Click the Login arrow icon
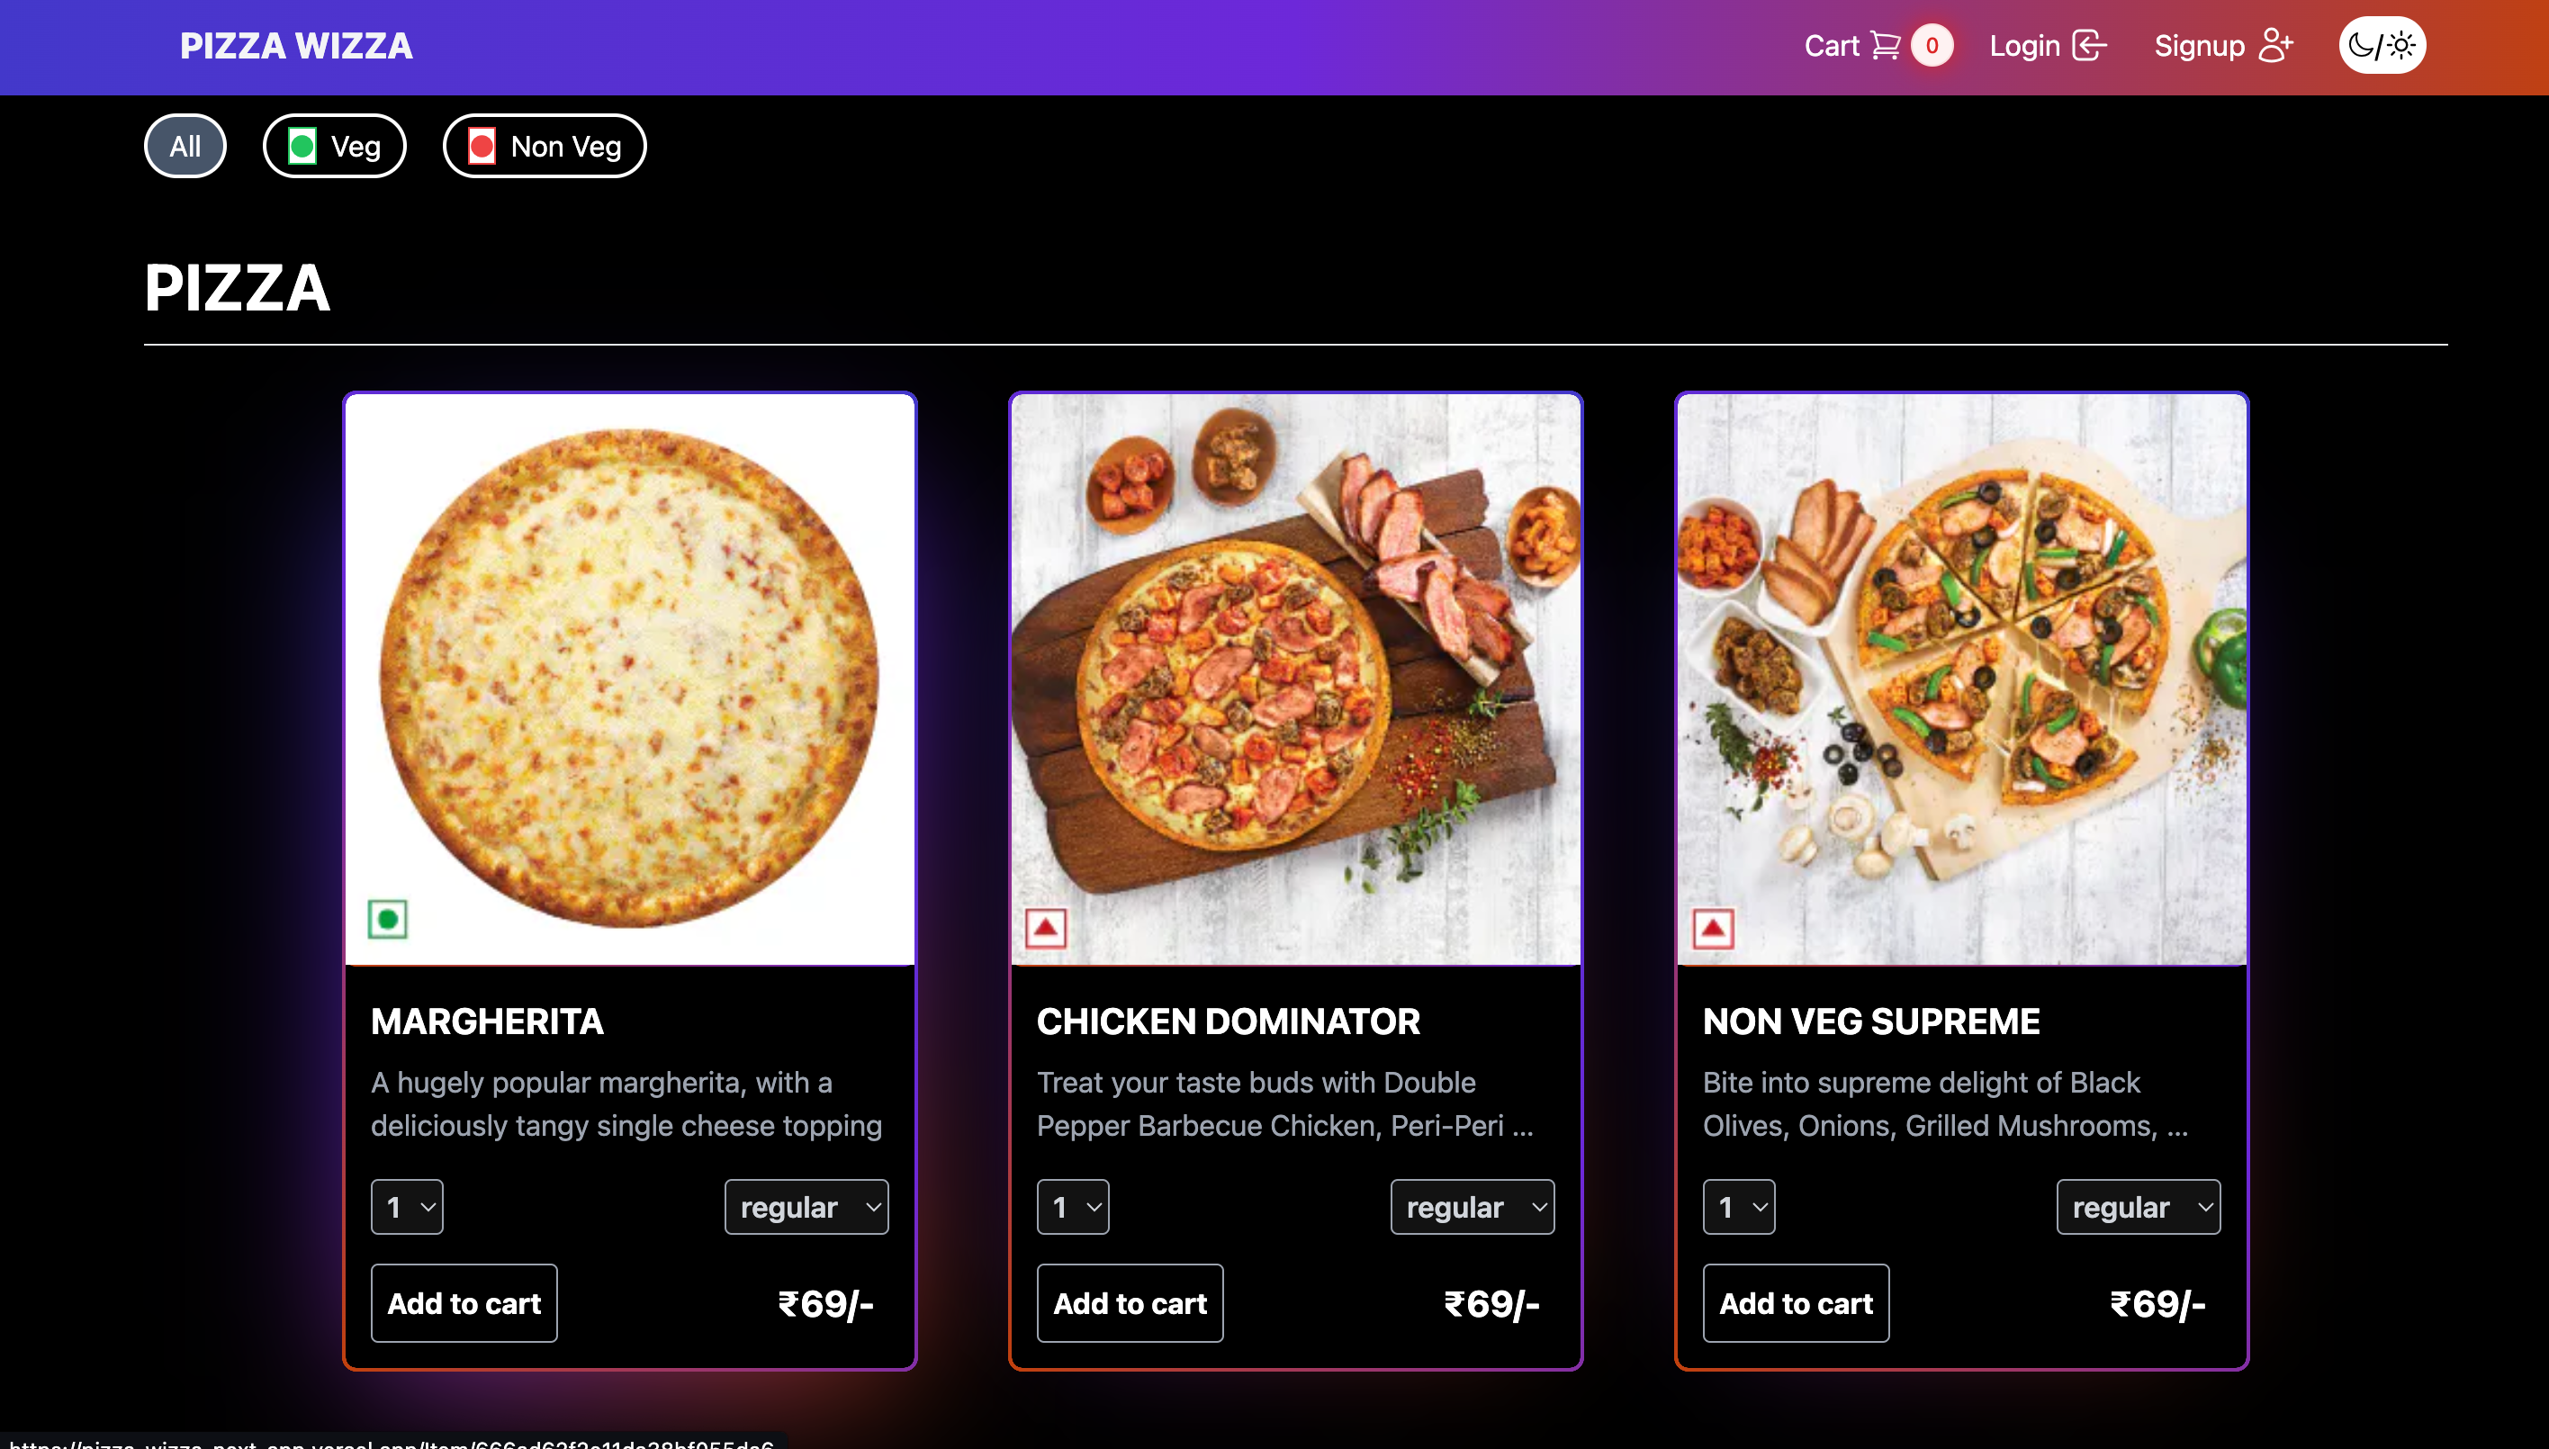 point(2089,46)
